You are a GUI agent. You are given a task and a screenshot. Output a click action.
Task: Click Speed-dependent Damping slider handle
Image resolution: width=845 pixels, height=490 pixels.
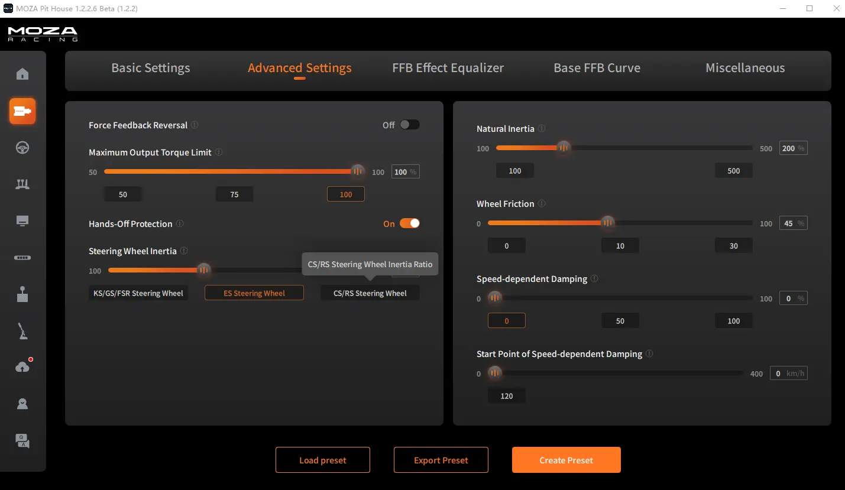(495, 298)
